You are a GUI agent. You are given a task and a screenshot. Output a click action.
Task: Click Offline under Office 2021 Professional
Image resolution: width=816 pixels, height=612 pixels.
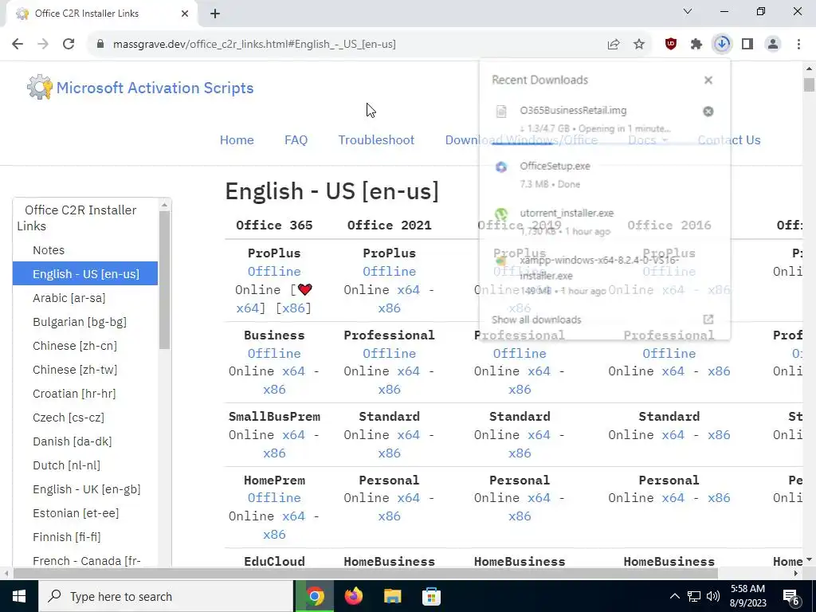[389, 353]
